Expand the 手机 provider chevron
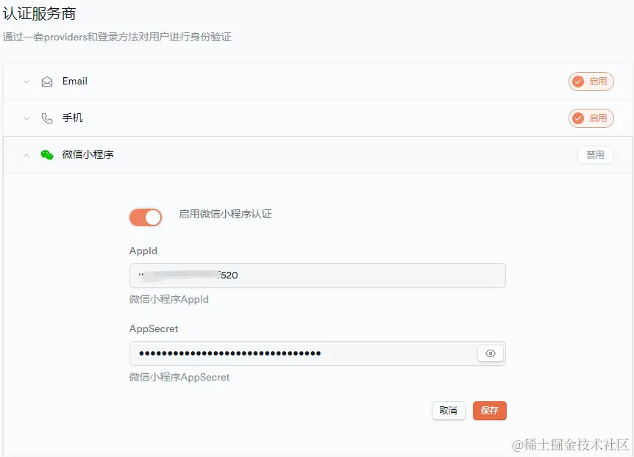The height and width of the screenshot is (457, 634). 26,119
